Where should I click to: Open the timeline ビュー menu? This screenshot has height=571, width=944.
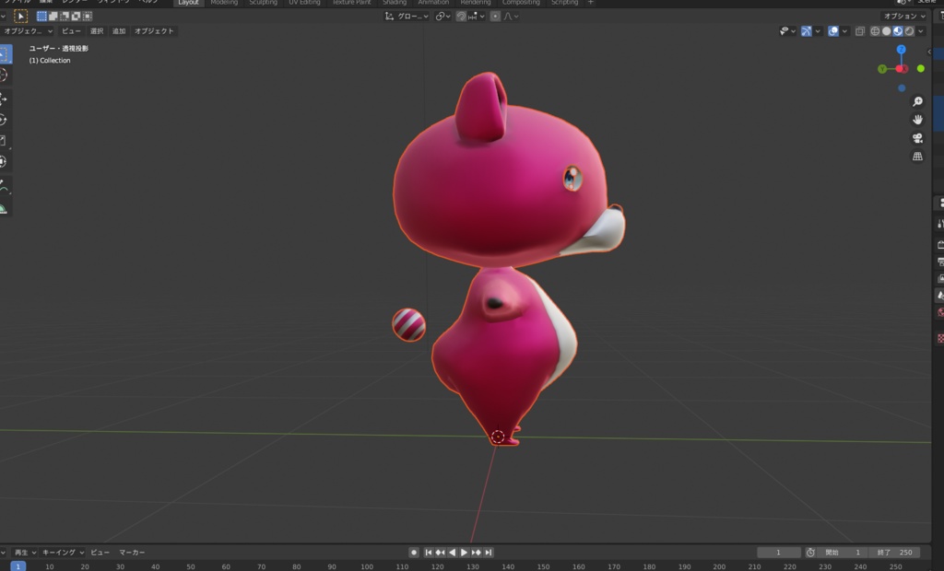click(x=100, y=553)
